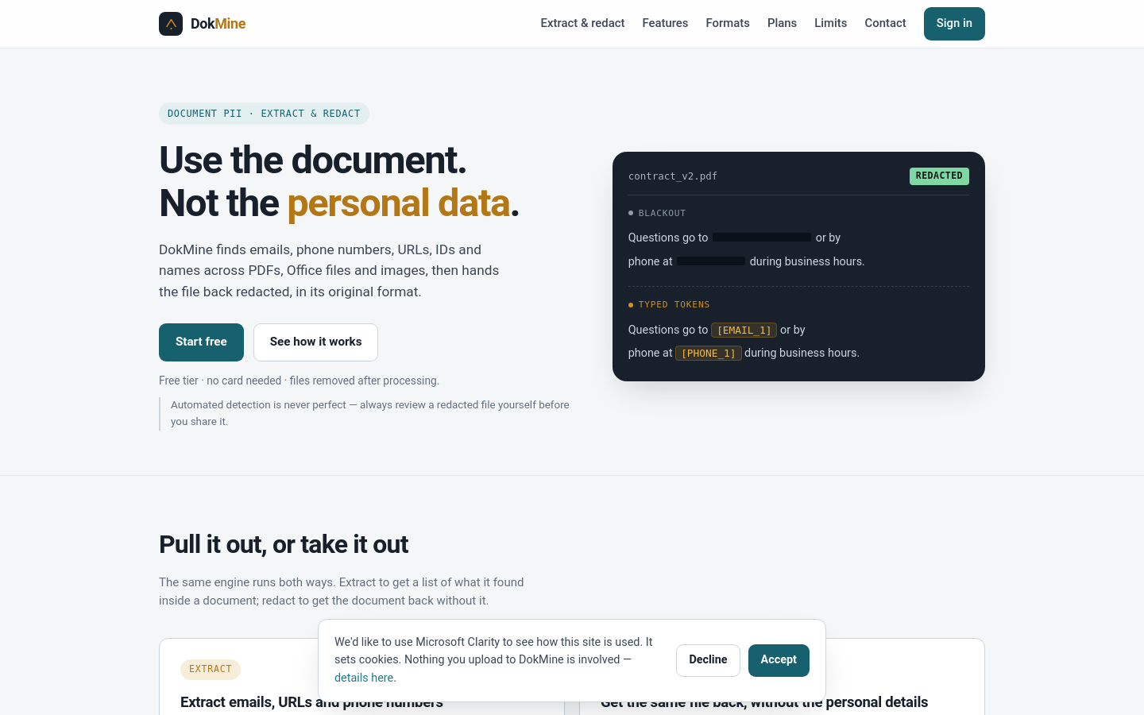Accept the Microsoft Clarity cookies
1144x715 pixels.
coord(779,660)
